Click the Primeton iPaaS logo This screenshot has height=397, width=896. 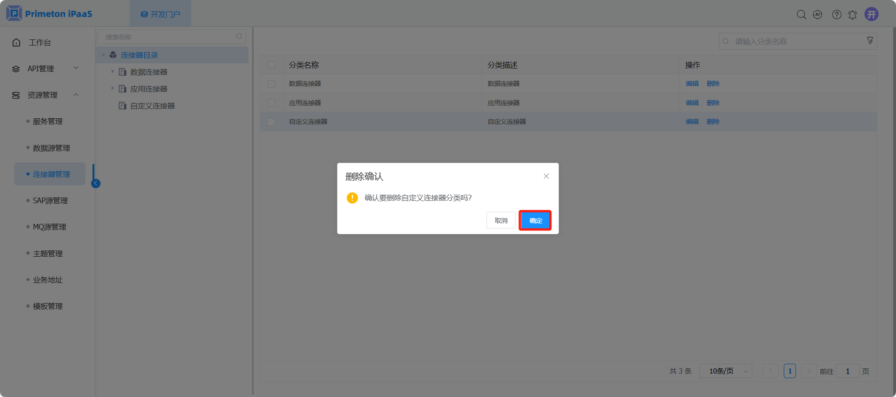[x=49, y=14]
